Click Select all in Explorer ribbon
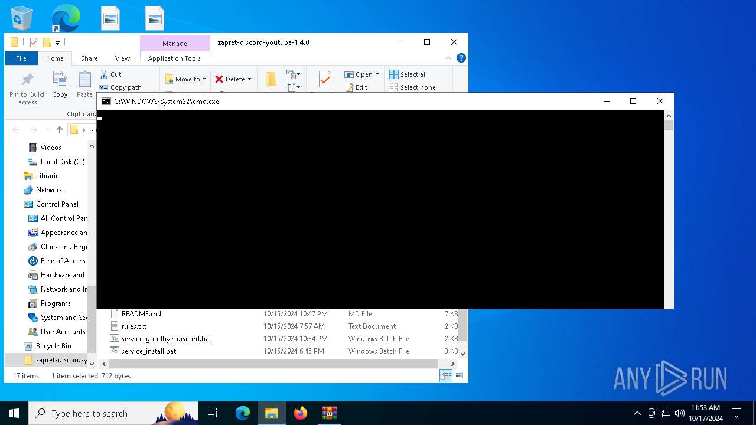Viewport: 756px width, 425px height. click(408, 74)
